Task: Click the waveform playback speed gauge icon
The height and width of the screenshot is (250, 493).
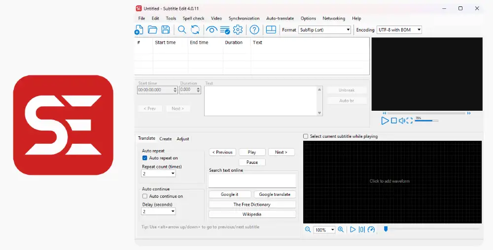Action: click(x=371, y=230)
